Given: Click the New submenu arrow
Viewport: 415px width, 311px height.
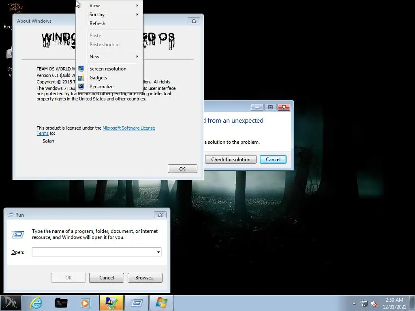Looking at the screenshot, I should [x=137, y=56].
